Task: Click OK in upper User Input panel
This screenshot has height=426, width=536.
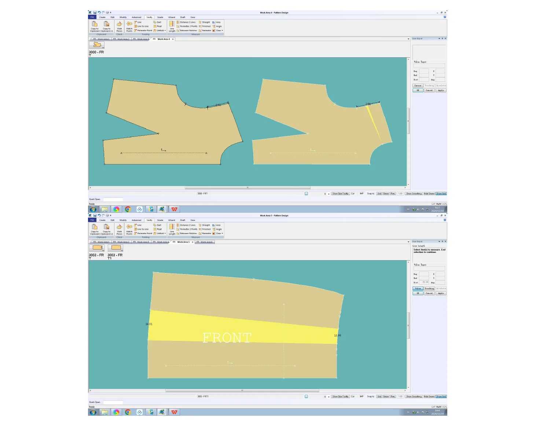Action: [418, 90]
